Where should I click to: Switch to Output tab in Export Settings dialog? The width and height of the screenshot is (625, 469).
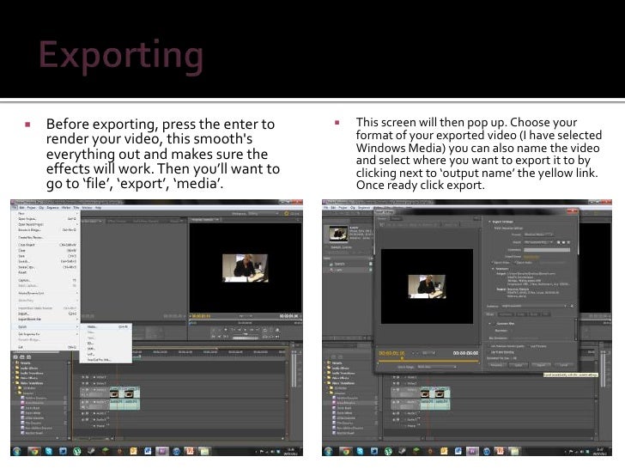[397, 218]
